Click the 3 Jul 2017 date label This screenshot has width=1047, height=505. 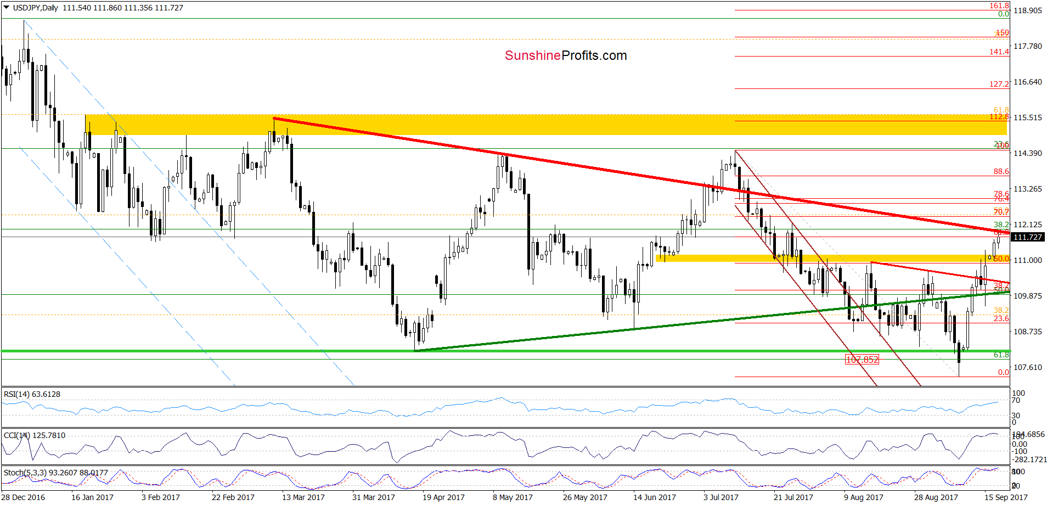click(x=721, y=497)
